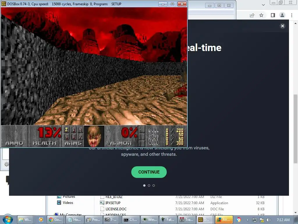Open Action Center flag tray icon

tap(262, 220)
